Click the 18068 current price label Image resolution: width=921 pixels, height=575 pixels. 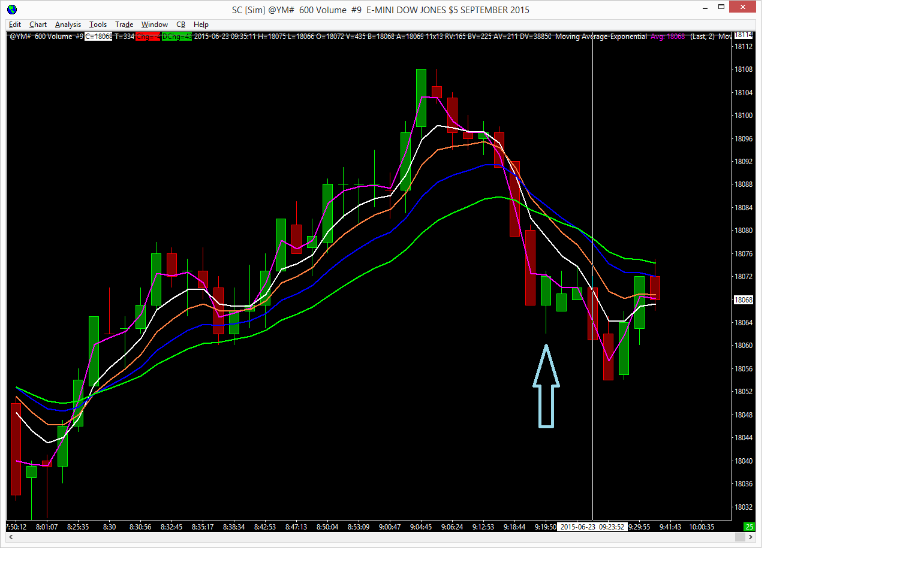tap(744, 300)
